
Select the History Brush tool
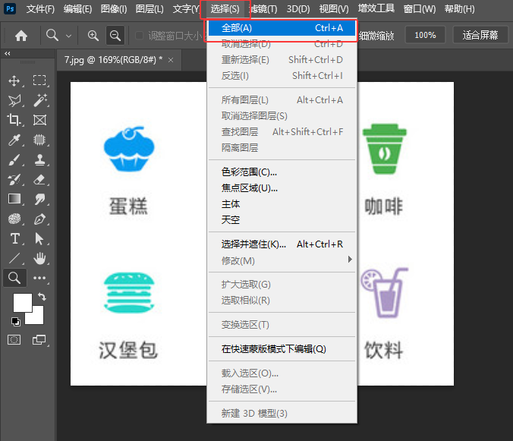click(14, 179)
